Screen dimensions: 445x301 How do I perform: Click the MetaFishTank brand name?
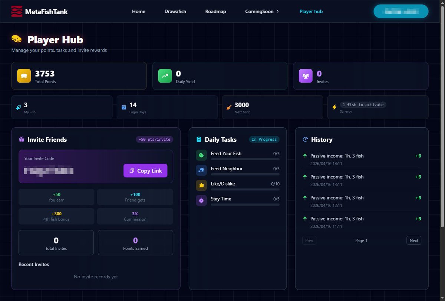coord(46,12)
